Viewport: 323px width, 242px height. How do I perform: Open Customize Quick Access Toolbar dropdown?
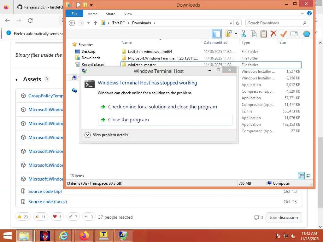(91, 5)
